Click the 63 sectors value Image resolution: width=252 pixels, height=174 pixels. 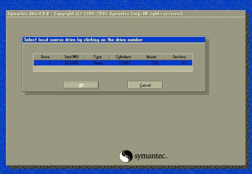[184, 62]
